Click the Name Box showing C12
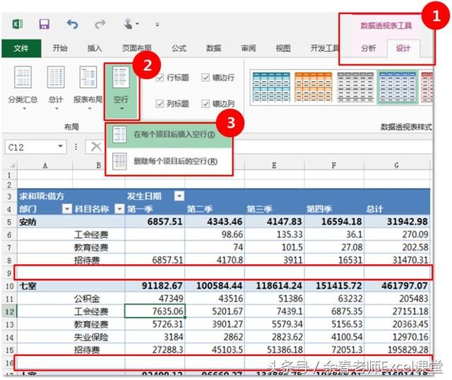 [x=32, y=147]
